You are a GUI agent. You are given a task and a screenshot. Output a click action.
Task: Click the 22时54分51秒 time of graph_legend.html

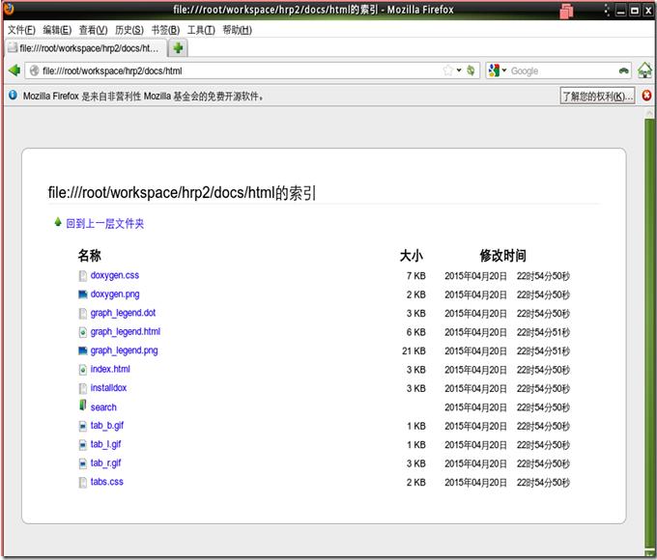tap(543, 332)
